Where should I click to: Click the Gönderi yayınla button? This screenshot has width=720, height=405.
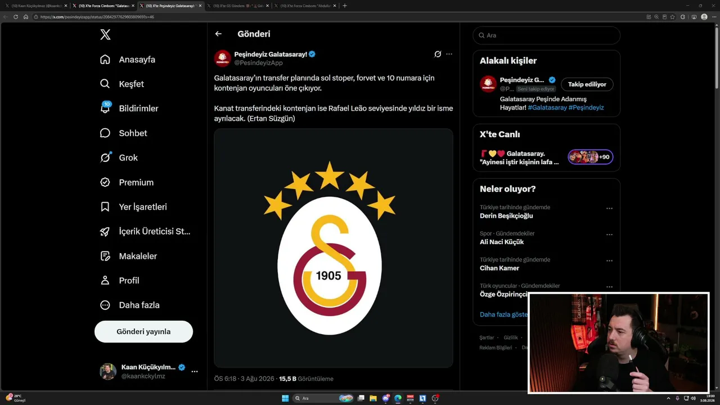pyautogui.click(x=143, y=332)
